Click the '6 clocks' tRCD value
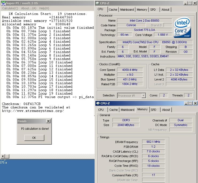This screenshot has width=198, height=183. (x=153, y=156)
